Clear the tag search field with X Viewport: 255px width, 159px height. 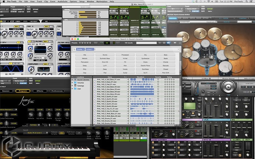point(178,49)
